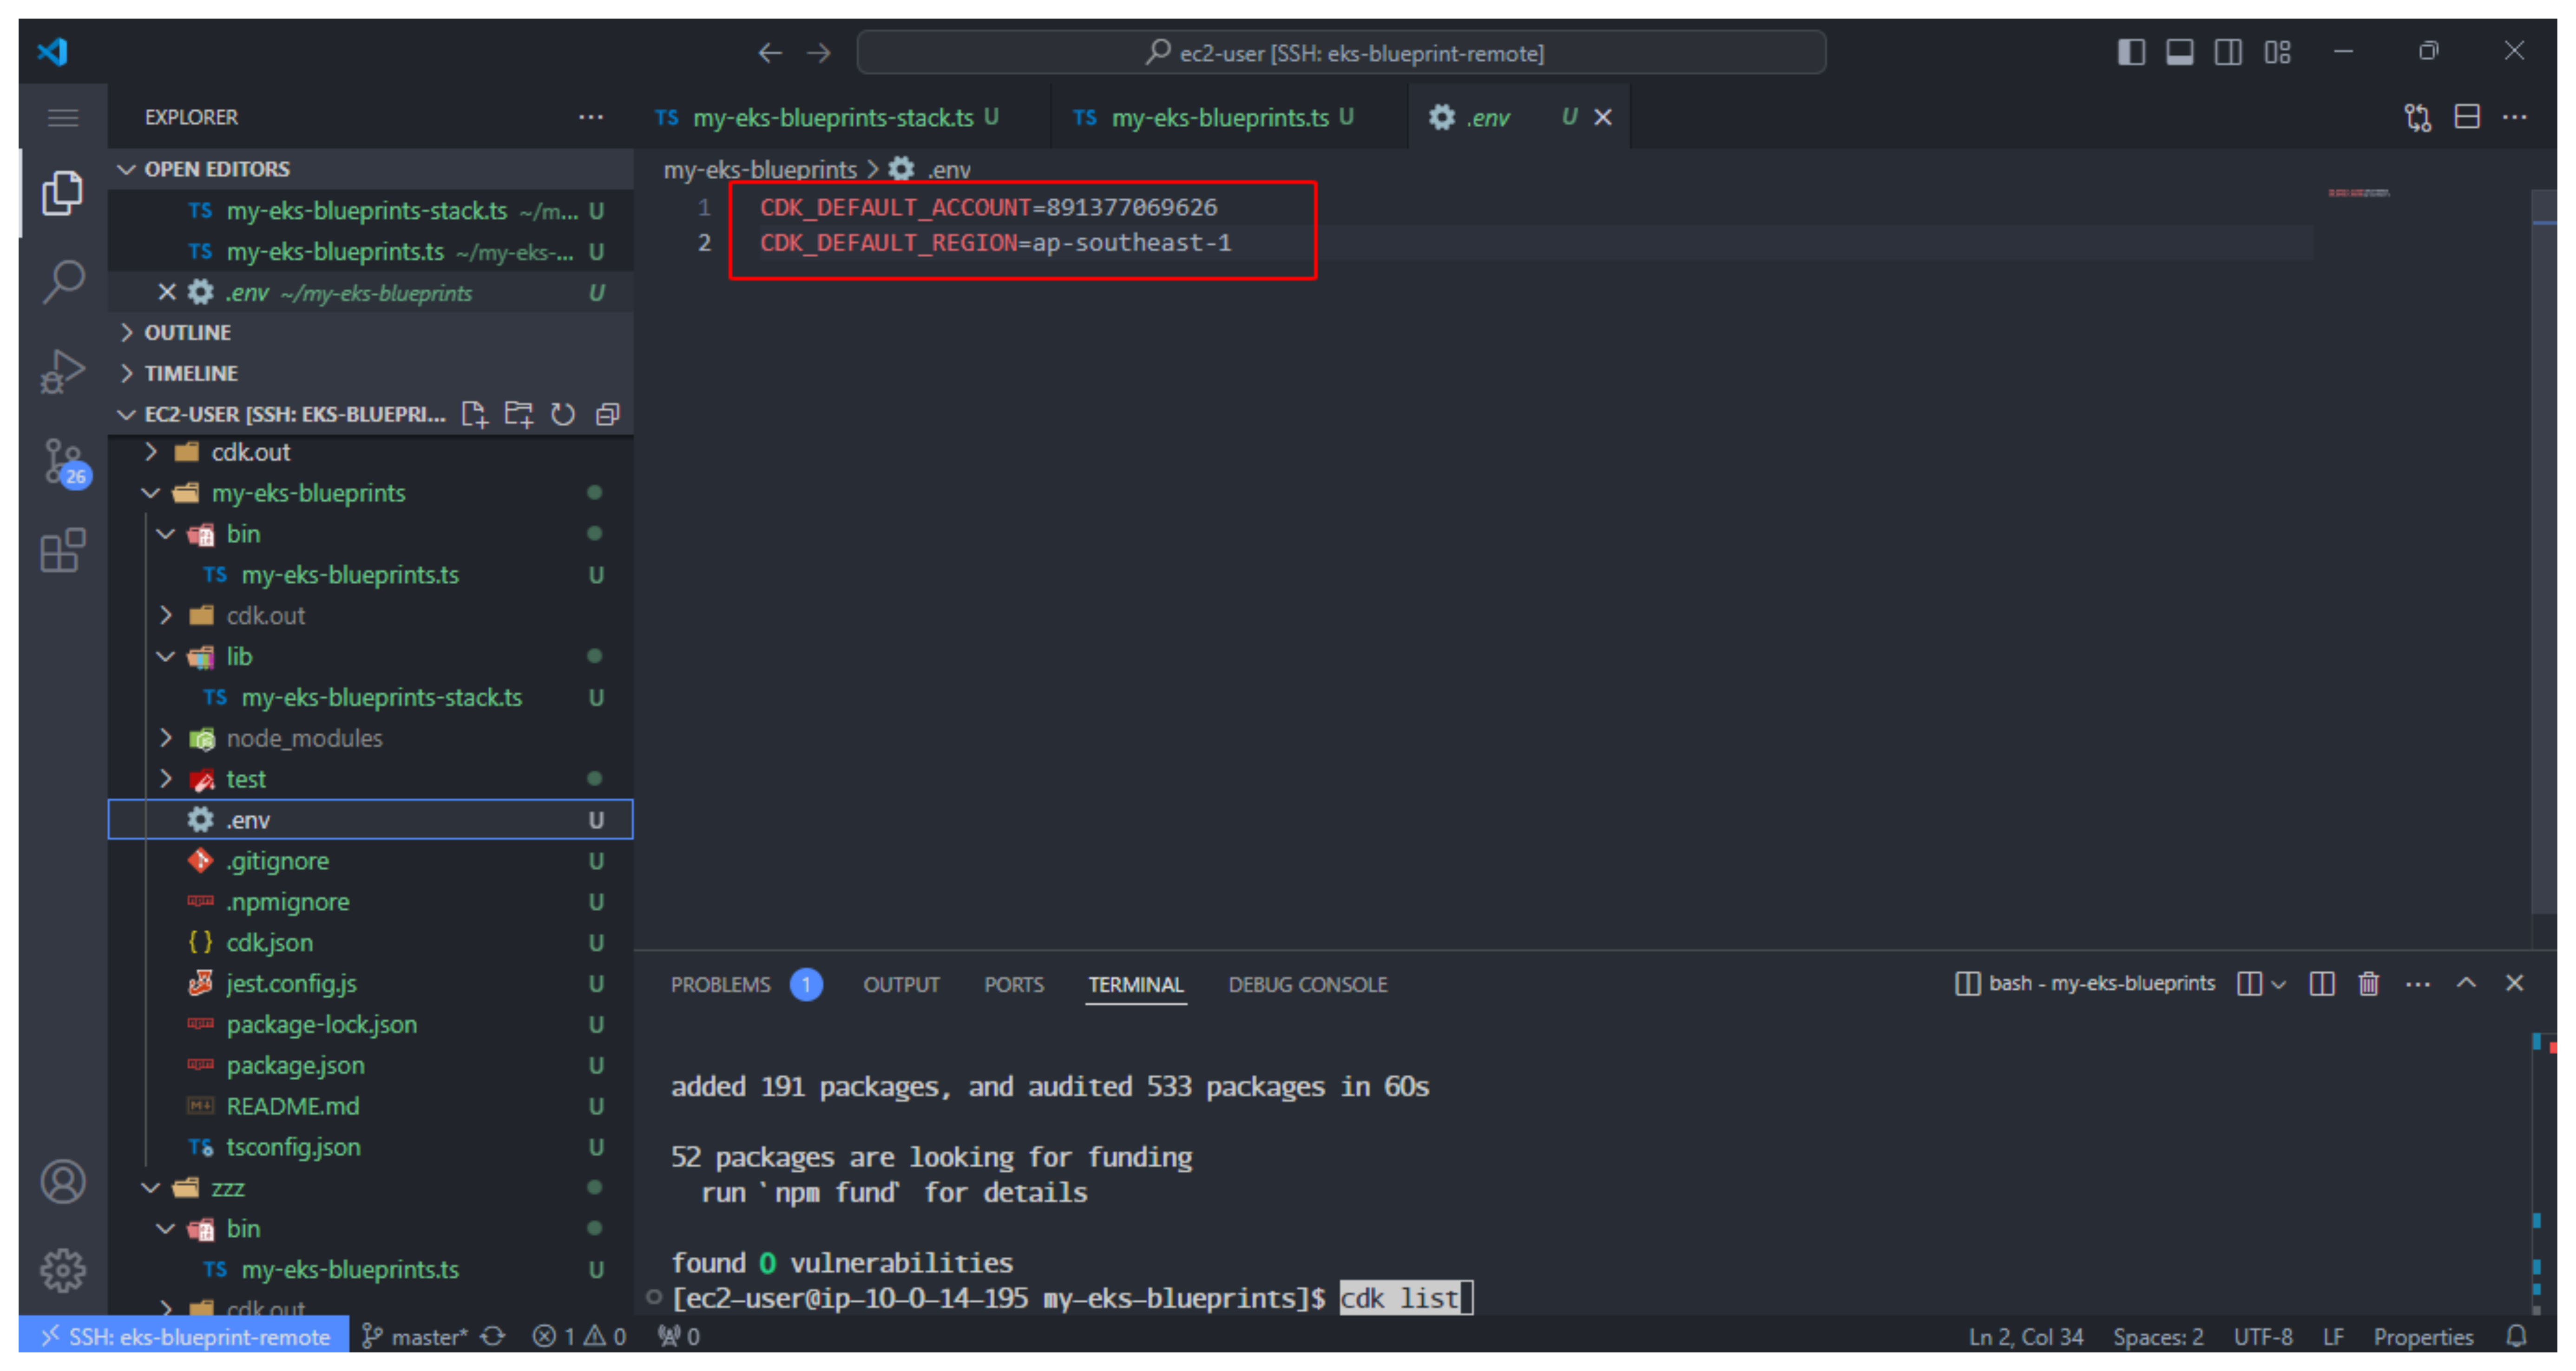2576x1371 pixels.
Task: Open README.md in file tree
Action: (370, 1107)
